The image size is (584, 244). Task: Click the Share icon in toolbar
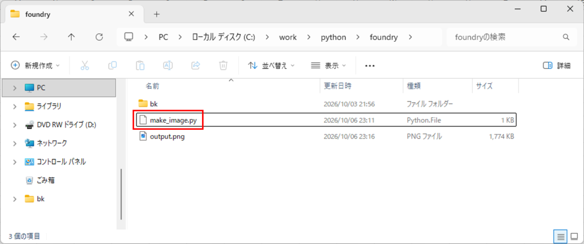[x=195, y=66]
